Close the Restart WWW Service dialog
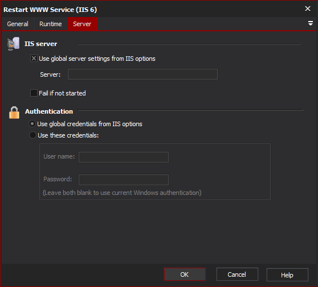 click(308, 9)
